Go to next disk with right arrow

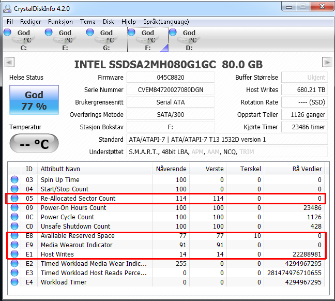(x=327, y=62)
